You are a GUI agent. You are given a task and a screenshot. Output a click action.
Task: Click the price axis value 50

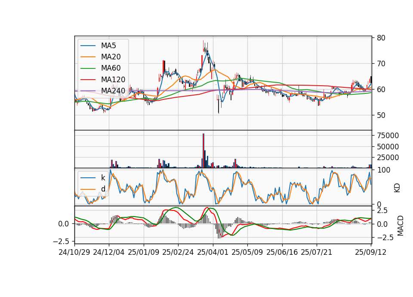tap(381, 115)
